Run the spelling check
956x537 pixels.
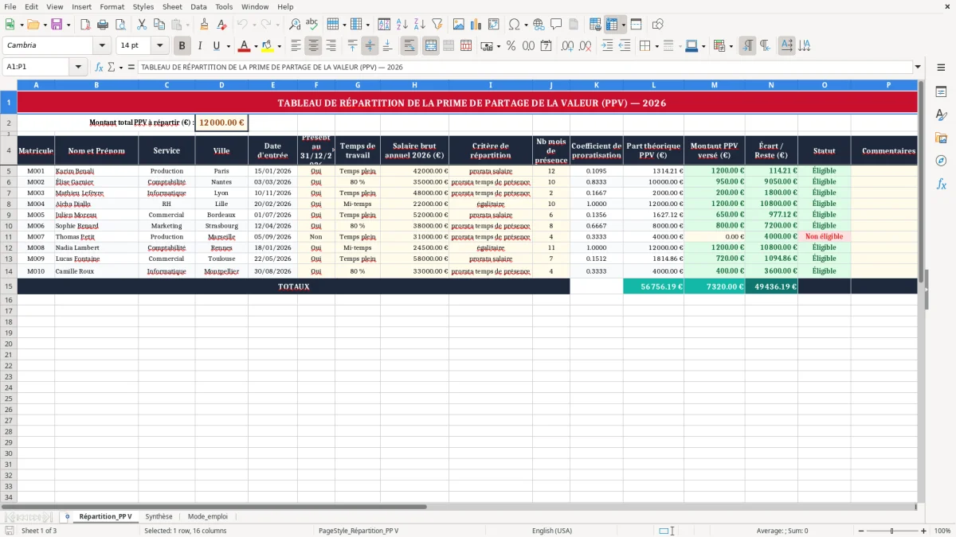312,25
